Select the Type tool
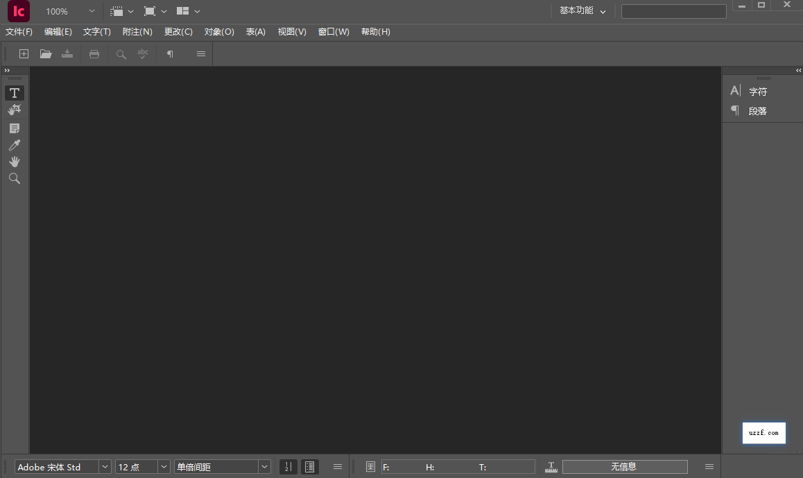This screenshot has height=478, width=803. (14, 92)
